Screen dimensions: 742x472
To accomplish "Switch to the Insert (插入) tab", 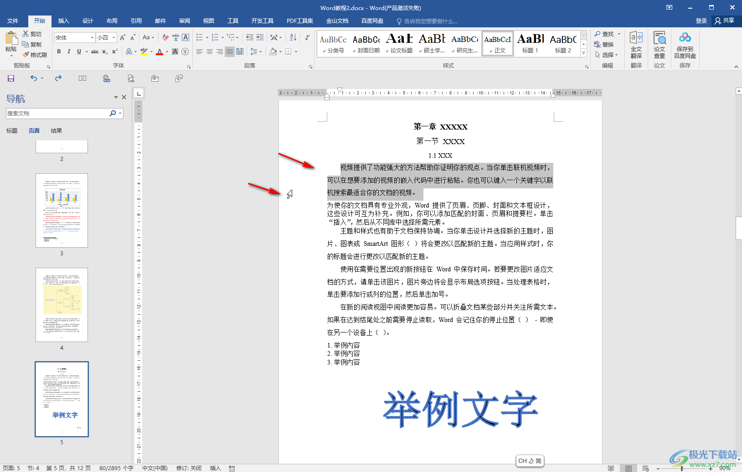I will coord(64,21).
